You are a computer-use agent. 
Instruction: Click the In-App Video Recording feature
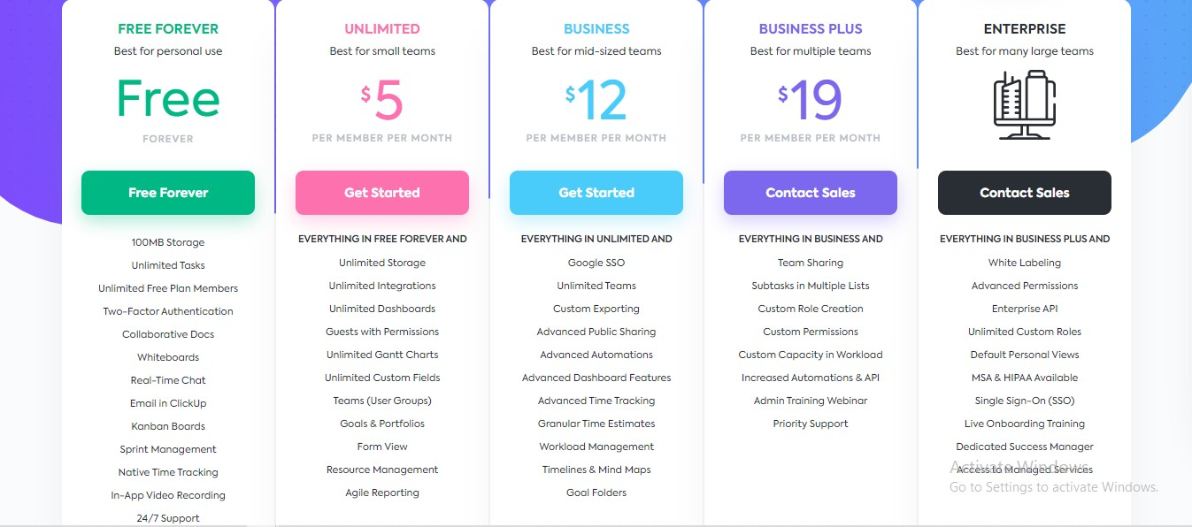[168, 495]
